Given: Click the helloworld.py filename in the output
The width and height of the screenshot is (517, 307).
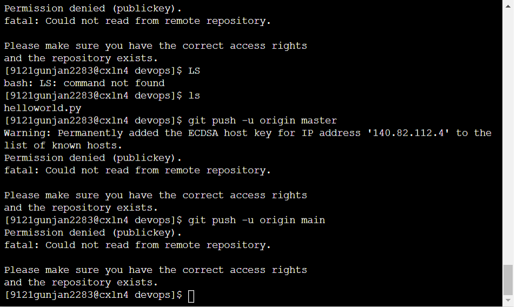Looking at the screenshot, I should coord(43,109).
